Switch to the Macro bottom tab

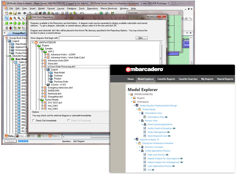coord(43,136)
